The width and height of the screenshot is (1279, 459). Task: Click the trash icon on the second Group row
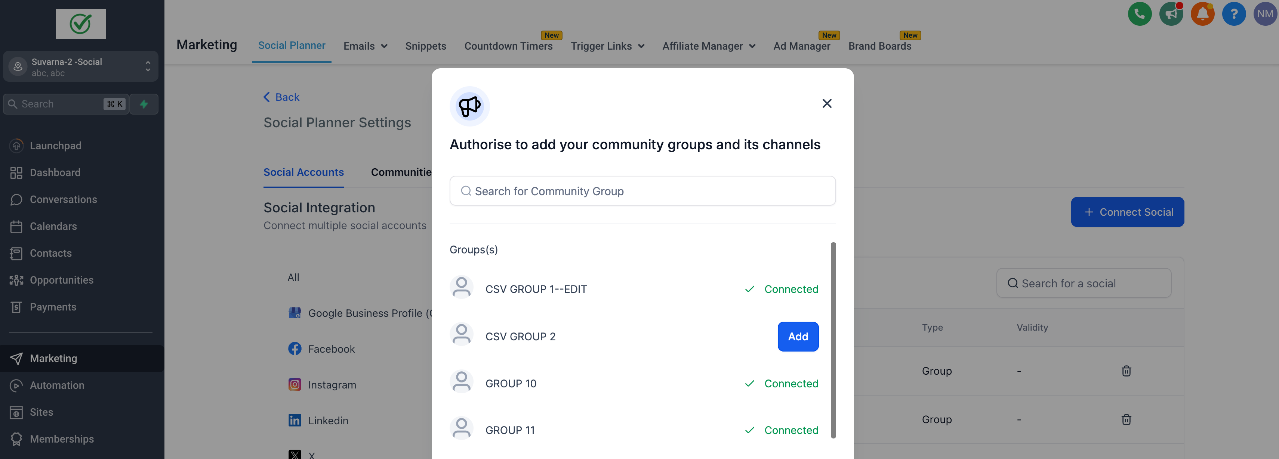click(1126, 419)
